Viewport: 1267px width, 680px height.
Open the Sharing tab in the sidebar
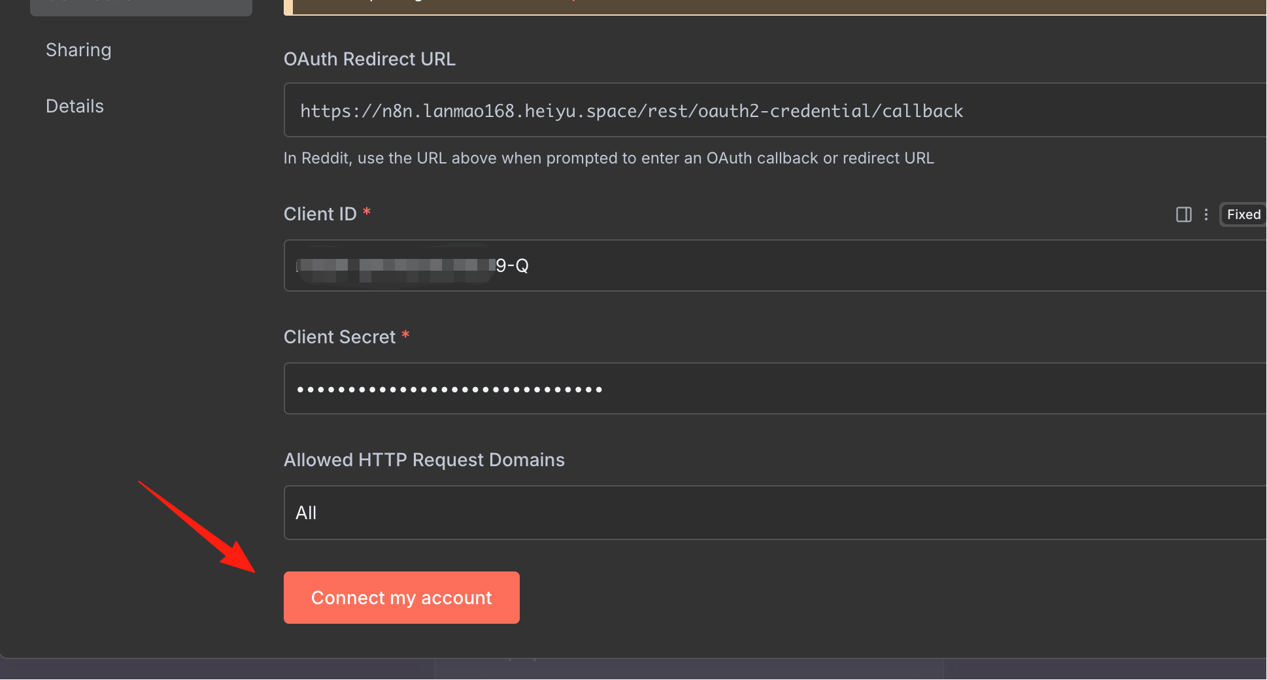pos(78,50)
